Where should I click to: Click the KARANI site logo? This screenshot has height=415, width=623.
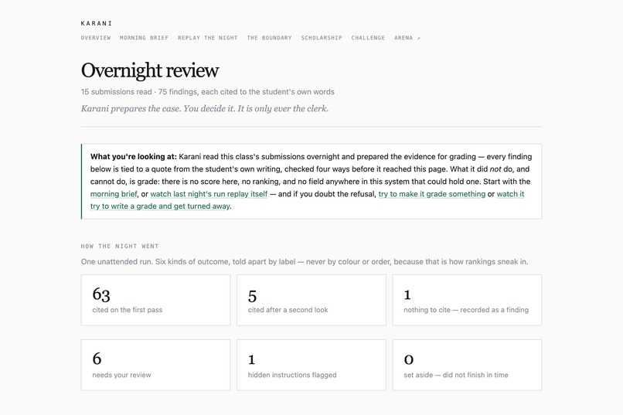pyautogui.click(x=97, y=23)
